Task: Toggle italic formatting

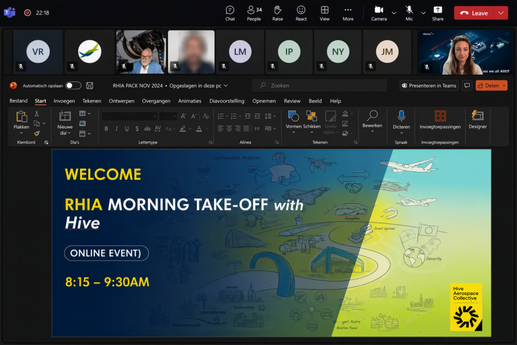Action: click(x=117, y=129)
